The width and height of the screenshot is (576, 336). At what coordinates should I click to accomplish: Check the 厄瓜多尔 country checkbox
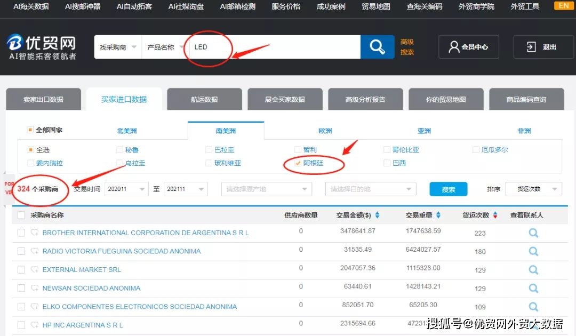coord(476,150)
